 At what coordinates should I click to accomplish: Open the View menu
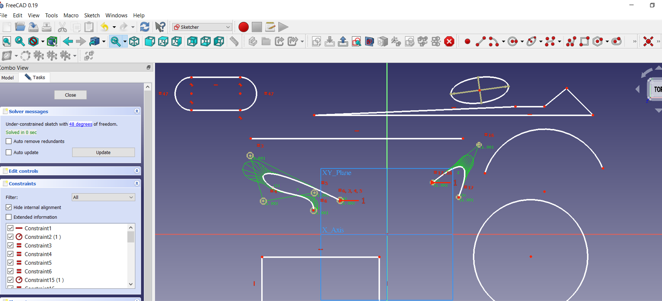pyautogui.click(x=33, y=15)
